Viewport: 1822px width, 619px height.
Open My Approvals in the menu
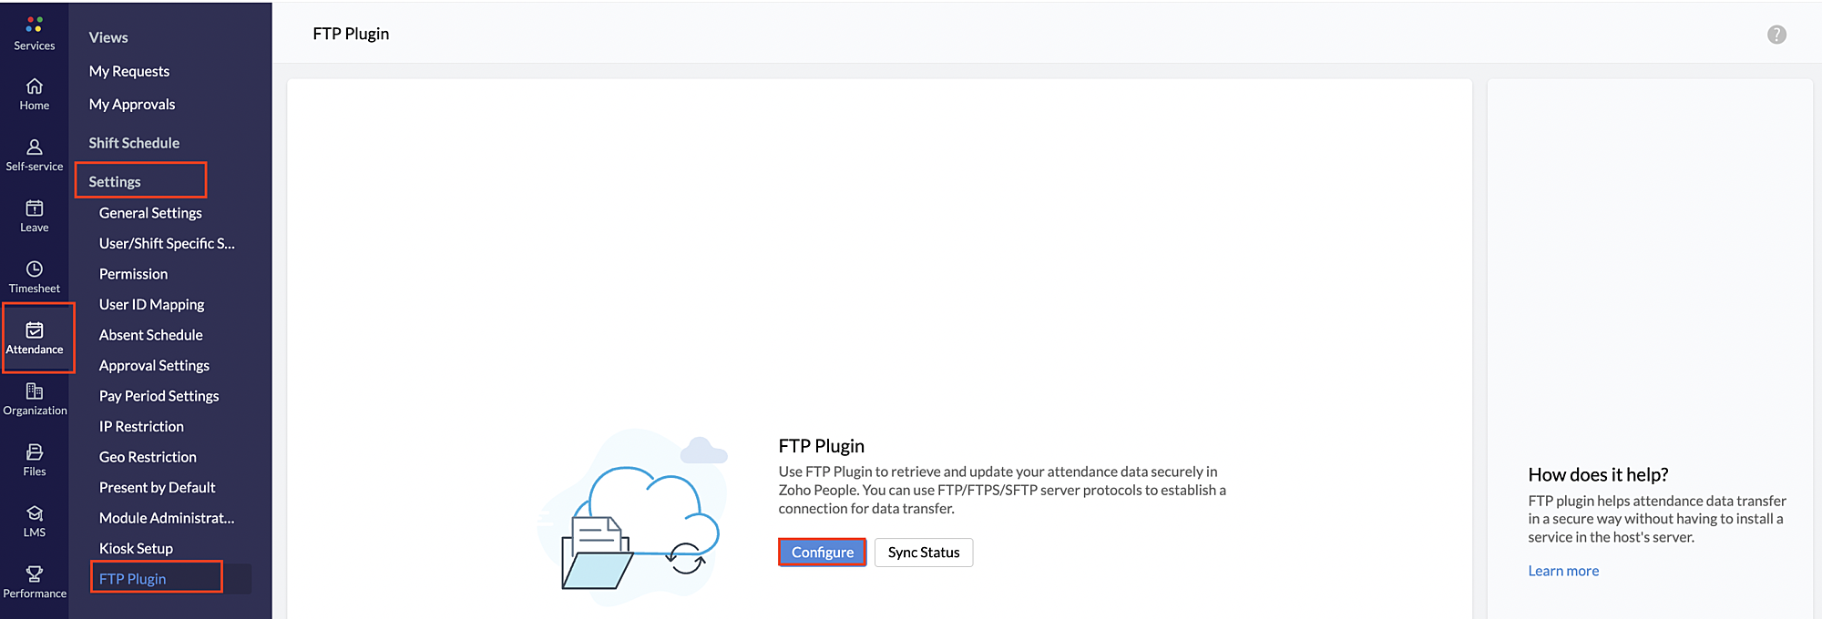[x=132, y=105]
